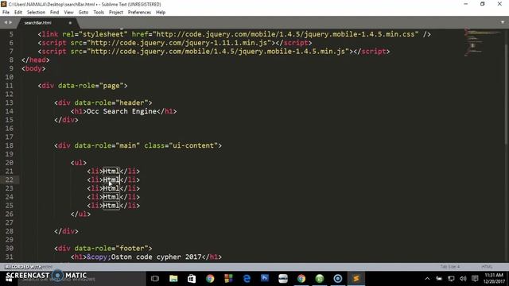This screenshot has height=286, width=509.
Task: Click the editor vertical scrollbar
Action: pyautogui.click(x=507, y=94)
